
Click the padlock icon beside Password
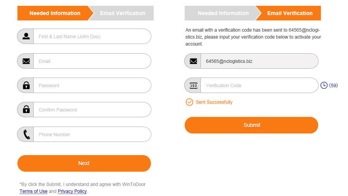pos(26,85)
